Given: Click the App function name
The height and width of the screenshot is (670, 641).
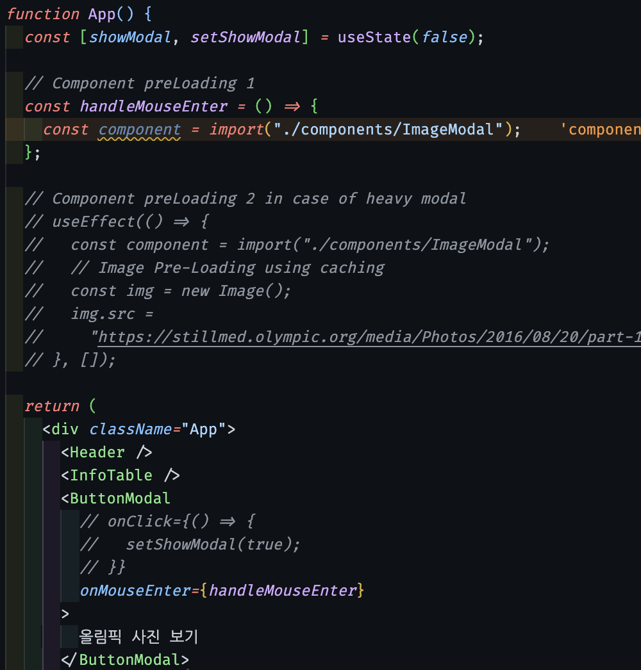Looking at the screenshot, I should click(102, 14).
